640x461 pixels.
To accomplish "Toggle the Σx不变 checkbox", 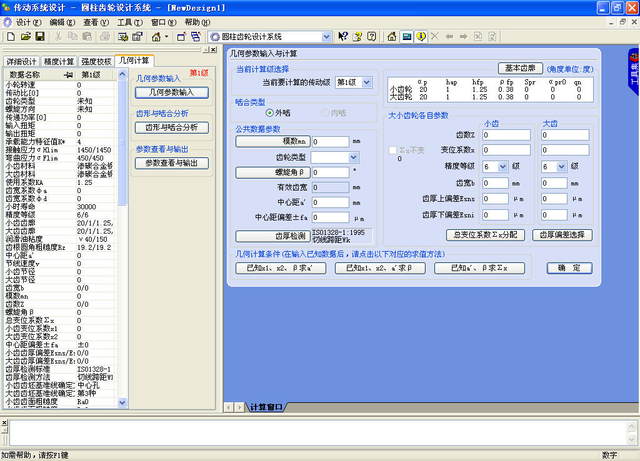I will pyautogui.click(x=392, y=150).
